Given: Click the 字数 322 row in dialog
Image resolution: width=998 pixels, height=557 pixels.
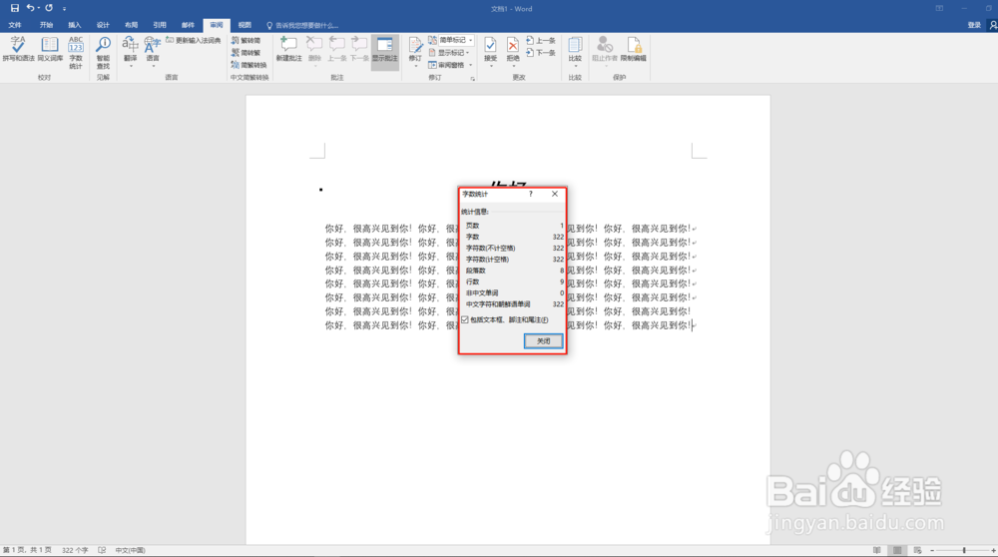Looking at the screenshot, I should (514, 237).
